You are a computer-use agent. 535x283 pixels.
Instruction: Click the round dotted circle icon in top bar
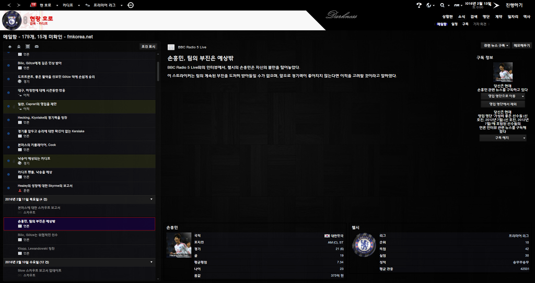click(x=131, y=5)
